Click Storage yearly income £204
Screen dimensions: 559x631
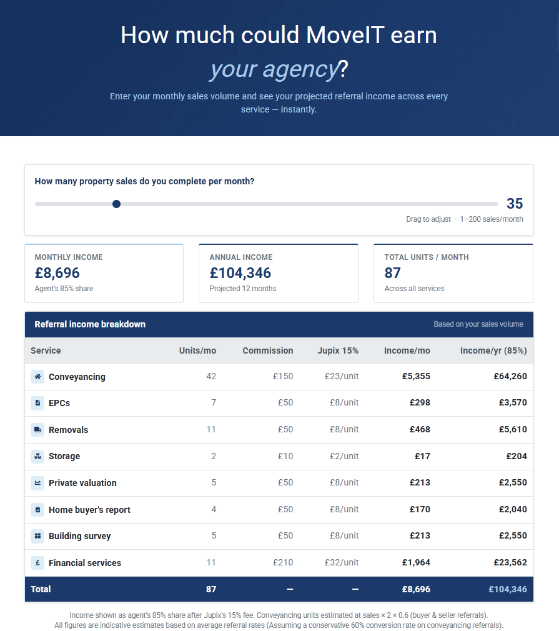517,456
